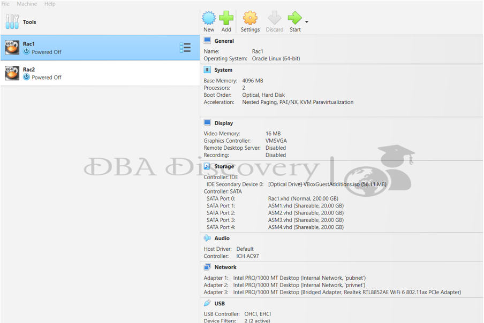Open the Audio section header link
Image resolution: width=484 pixels, height=323 pixels.
(x=222, y=239)
